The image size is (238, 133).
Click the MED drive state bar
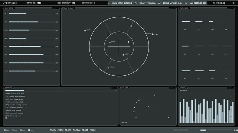tap(32, 38)
